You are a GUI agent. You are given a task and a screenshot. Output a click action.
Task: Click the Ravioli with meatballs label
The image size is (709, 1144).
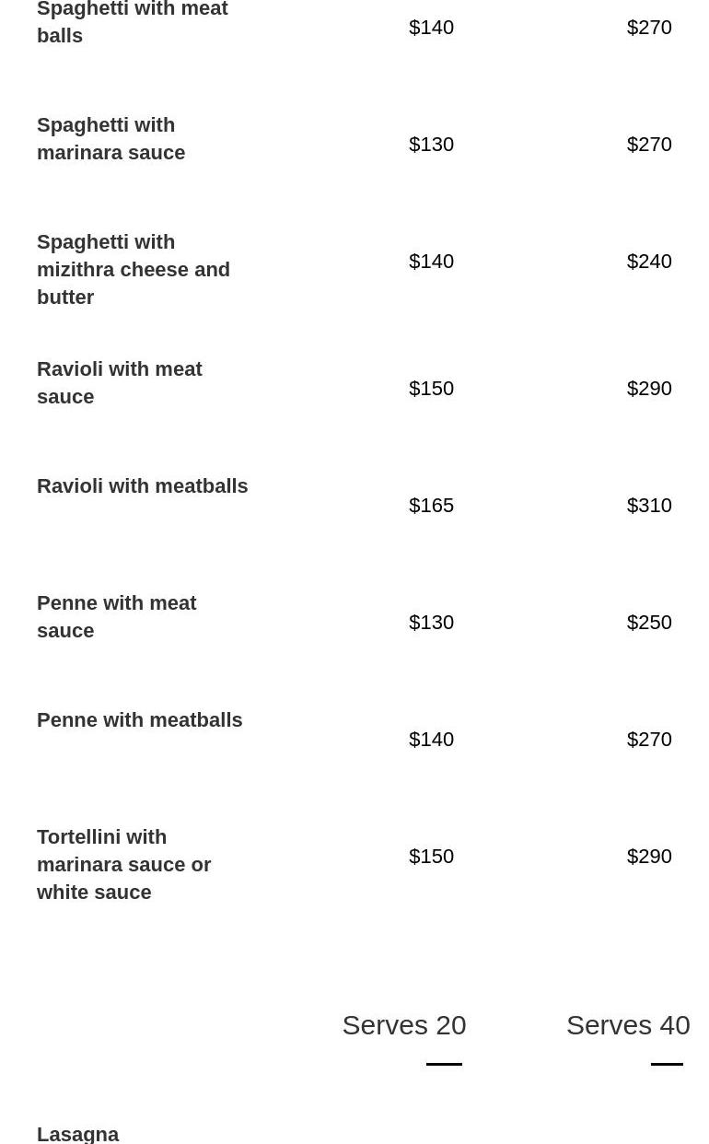point(142,485)
